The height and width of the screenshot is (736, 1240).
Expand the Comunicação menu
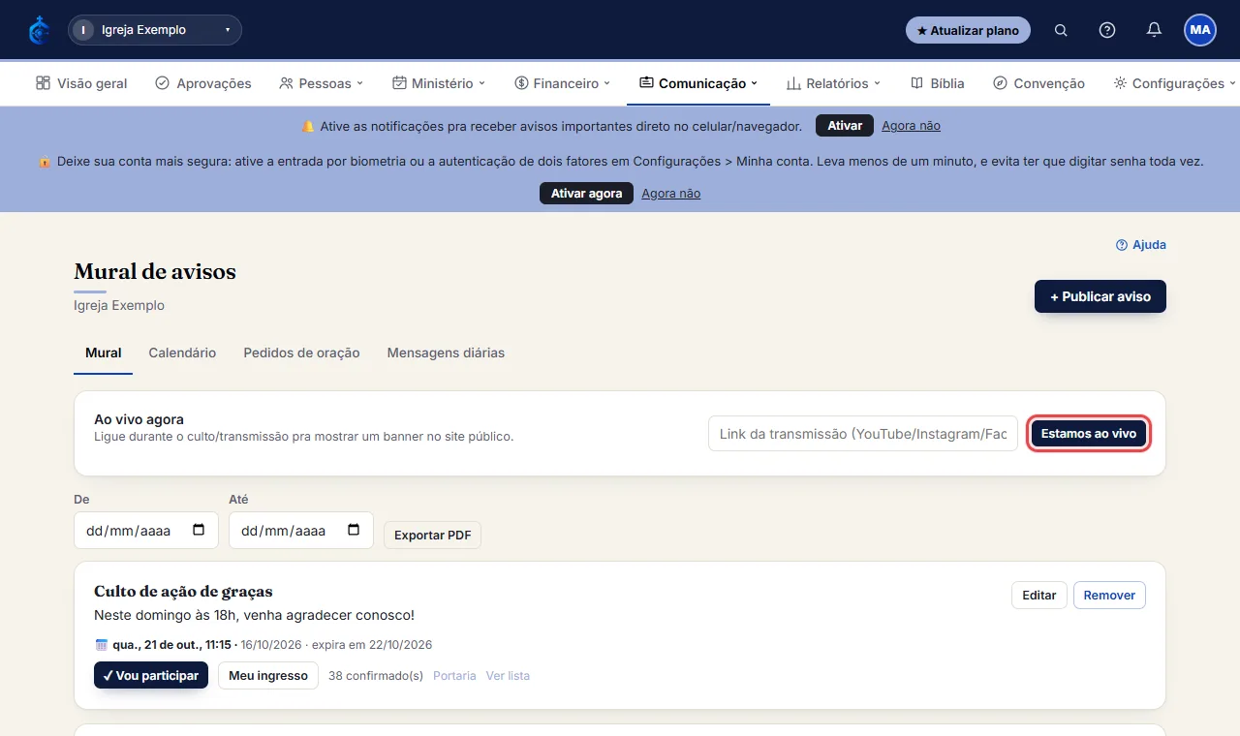pos(698,83)
